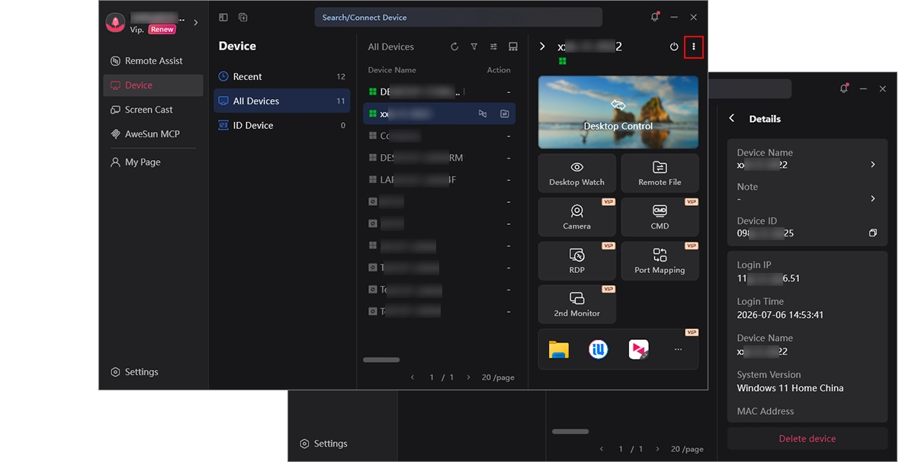Open the device list filter icon
Viewport: 915px width, 462px height.
coord(474,47)
